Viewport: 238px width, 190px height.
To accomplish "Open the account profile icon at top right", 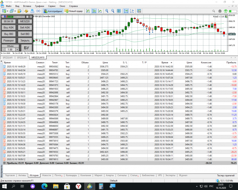I will point(220,11).
